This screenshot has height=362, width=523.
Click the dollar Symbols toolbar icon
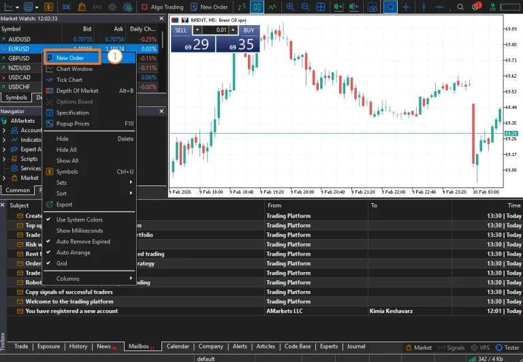[48, 7]
